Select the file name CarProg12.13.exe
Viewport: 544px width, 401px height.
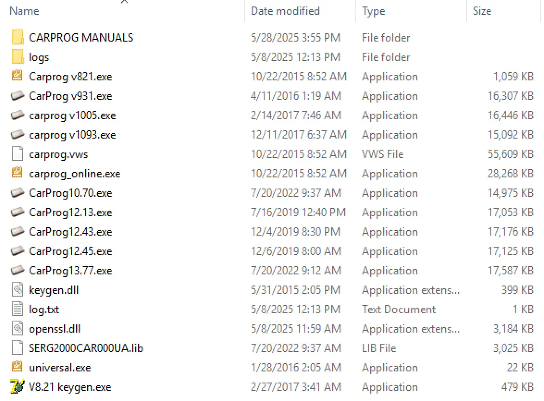[70, 213]
